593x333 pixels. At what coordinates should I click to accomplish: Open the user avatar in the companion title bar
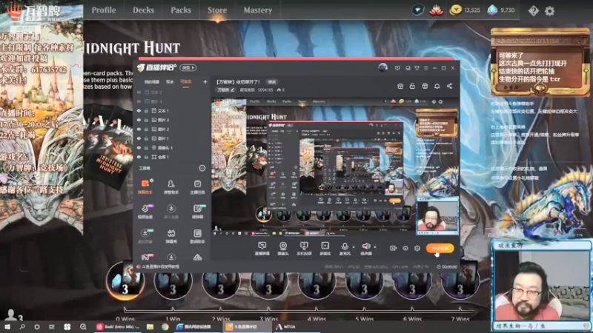[x=382, y=67]
